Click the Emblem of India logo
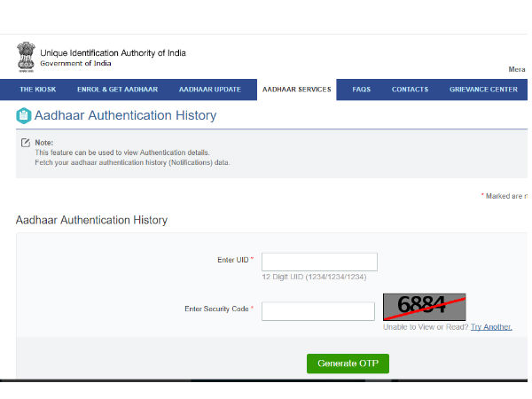The width and height of the screenshot is (532, 399). click(24, 59)
